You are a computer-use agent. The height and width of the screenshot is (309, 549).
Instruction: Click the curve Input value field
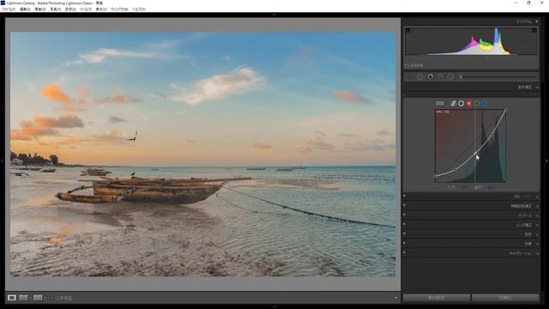pos(464,188)
